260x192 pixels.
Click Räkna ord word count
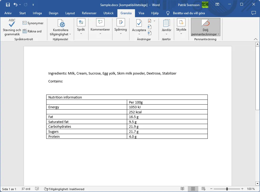pyautogui.click(x=32, y=31)
